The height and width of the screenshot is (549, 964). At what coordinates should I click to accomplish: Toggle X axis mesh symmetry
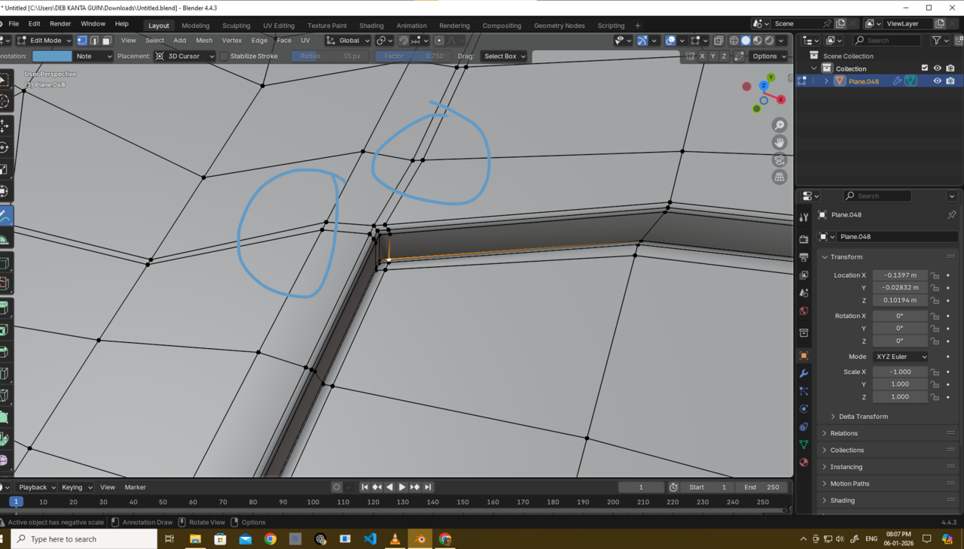702,56
